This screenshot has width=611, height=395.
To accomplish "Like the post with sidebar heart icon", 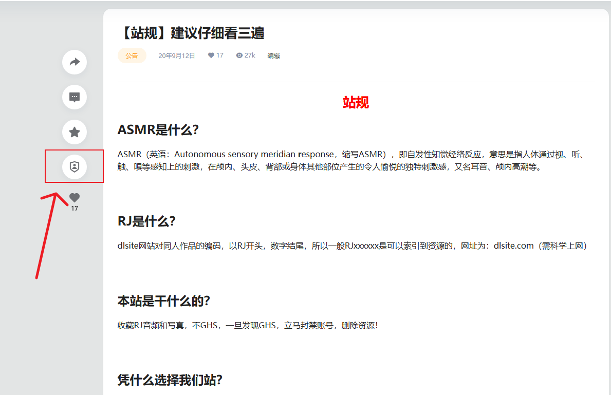I will tap(75, 197).
